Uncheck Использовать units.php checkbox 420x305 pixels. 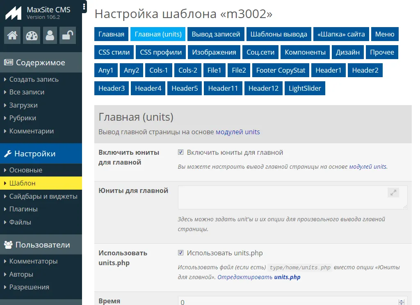click(x=181, y=253)
